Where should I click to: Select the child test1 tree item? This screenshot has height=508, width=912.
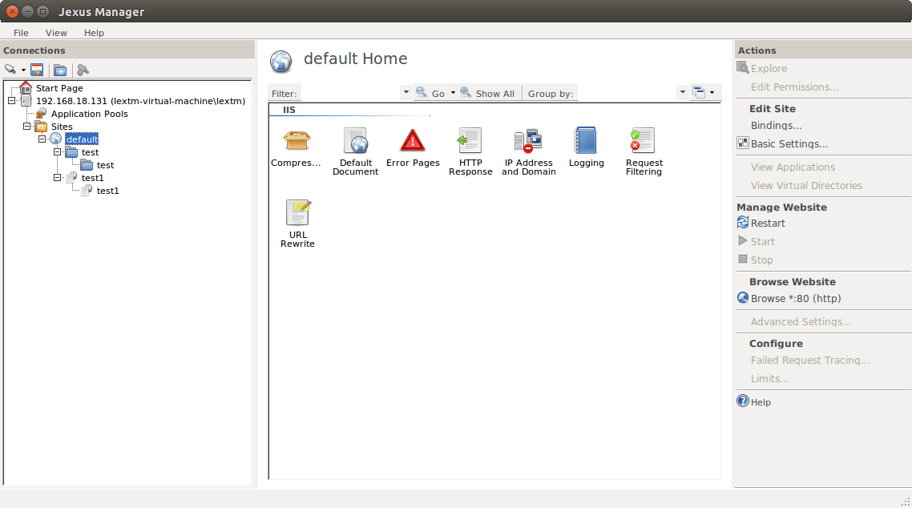click(x=107, y=191)
